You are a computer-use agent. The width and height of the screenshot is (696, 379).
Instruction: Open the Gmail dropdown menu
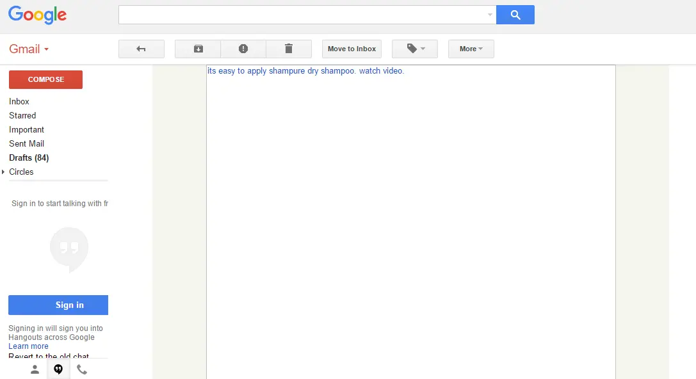pyautogui.click(x=29, y=49)
